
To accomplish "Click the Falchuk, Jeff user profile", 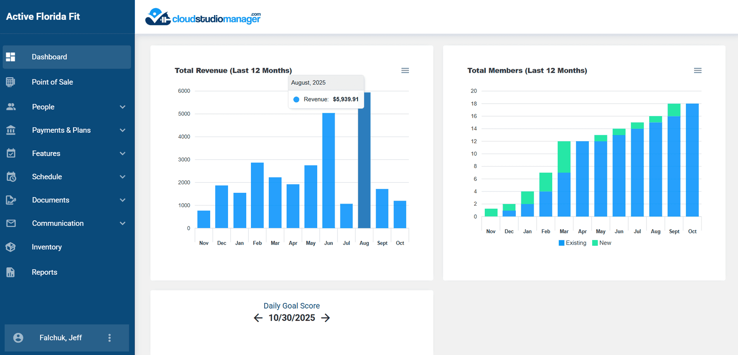I will pyautogui.click(x=60, y=338).
